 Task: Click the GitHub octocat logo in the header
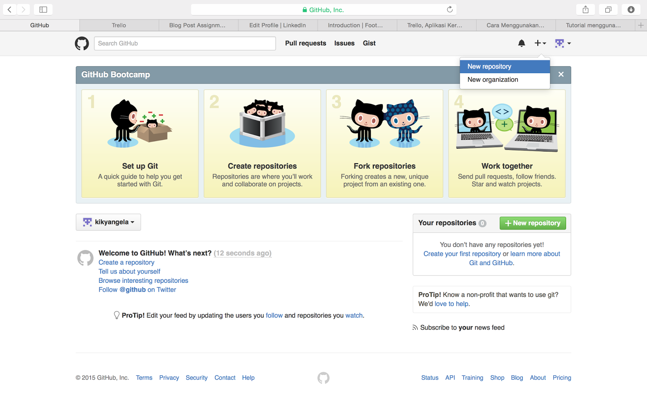coord(82,43)
